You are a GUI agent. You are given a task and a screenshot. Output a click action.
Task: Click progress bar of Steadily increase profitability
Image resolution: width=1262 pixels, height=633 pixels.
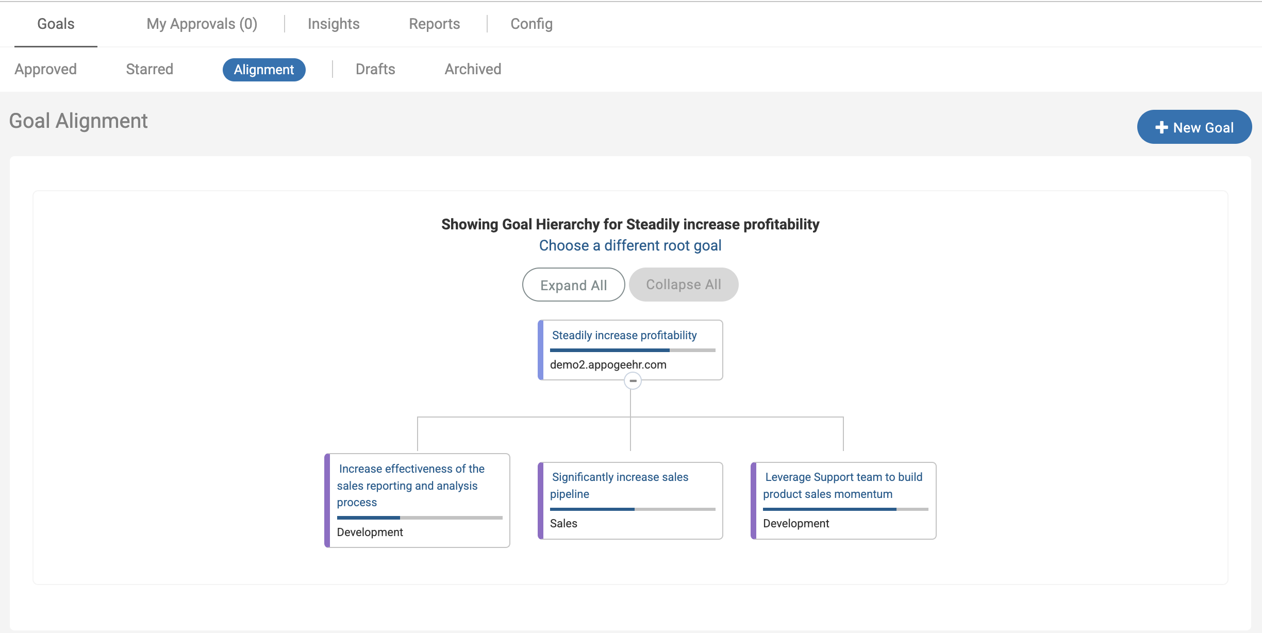(632, 351)
